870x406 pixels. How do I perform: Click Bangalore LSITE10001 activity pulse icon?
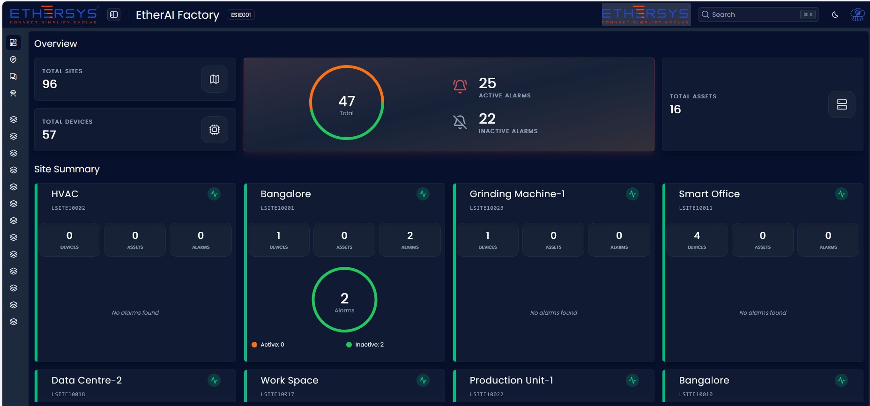(x=423, y=194)
